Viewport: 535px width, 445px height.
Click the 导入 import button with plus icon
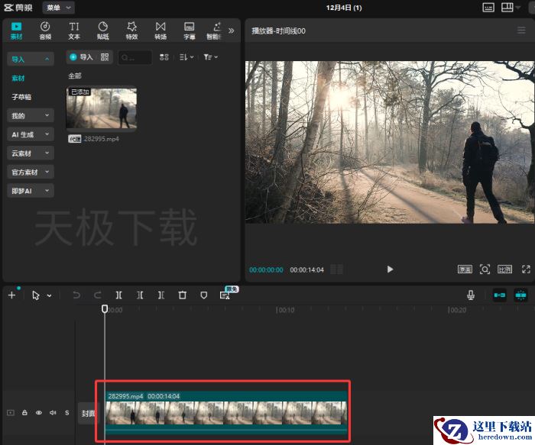click(x=81, y=57)
